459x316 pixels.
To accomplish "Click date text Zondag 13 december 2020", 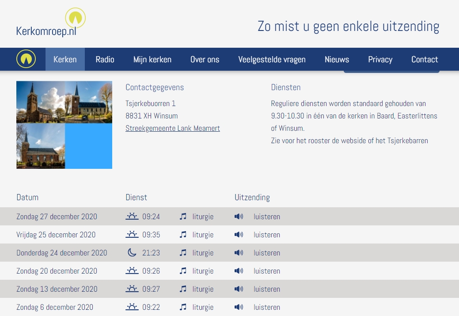I will coord(57,289).
